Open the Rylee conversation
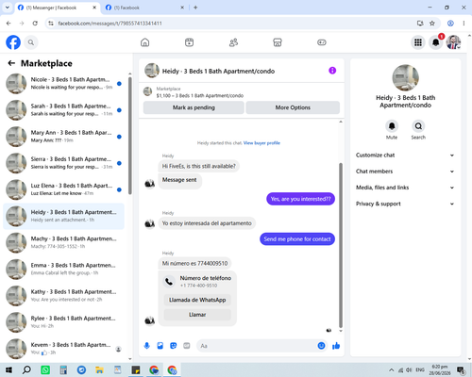The height and width of the screenshot is (377, 472). (x=64, y=322)
